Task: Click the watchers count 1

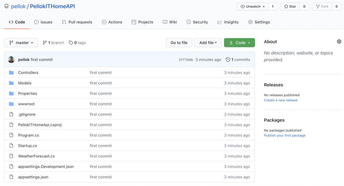Action: tap(273, 6)
